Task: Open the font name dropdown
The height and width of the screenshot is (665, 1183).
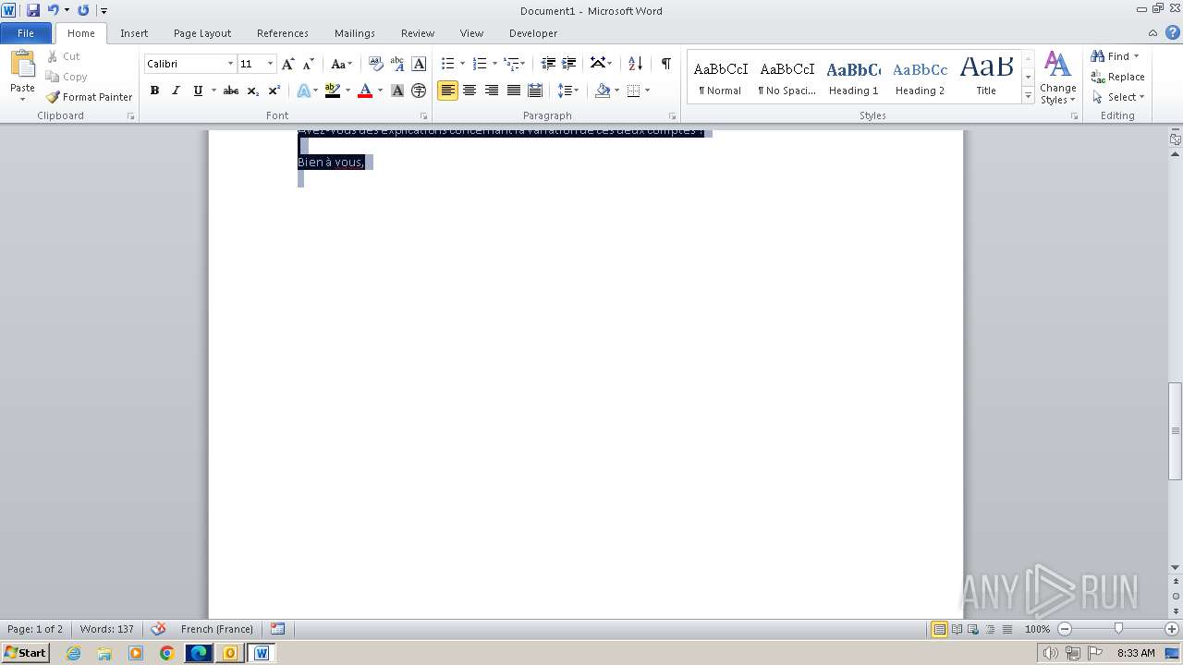Action: click(x=230, y=64)
